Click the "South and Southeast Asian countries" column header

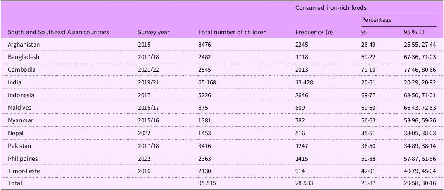pyautogui.click(x=58, y=32)
